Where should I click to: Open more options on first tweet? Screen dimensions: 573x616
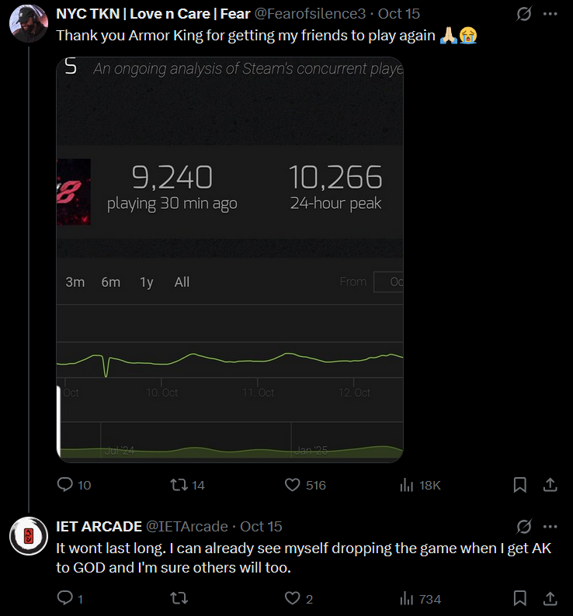[x=550, y=14]
